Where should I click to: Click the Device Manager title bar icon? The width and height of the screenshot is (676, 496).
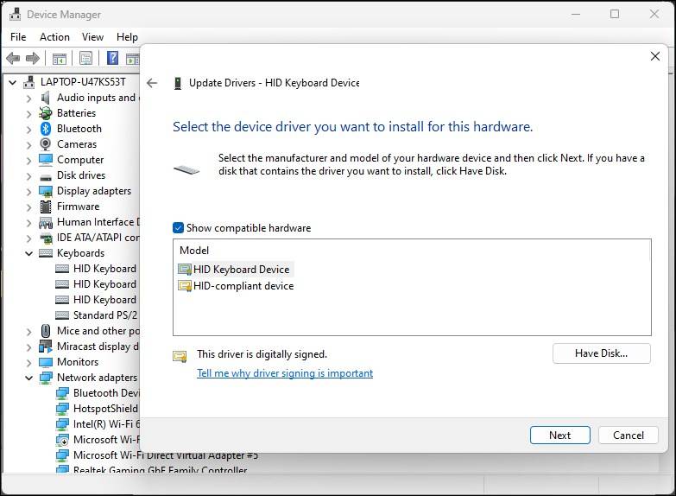coord(15,14)
